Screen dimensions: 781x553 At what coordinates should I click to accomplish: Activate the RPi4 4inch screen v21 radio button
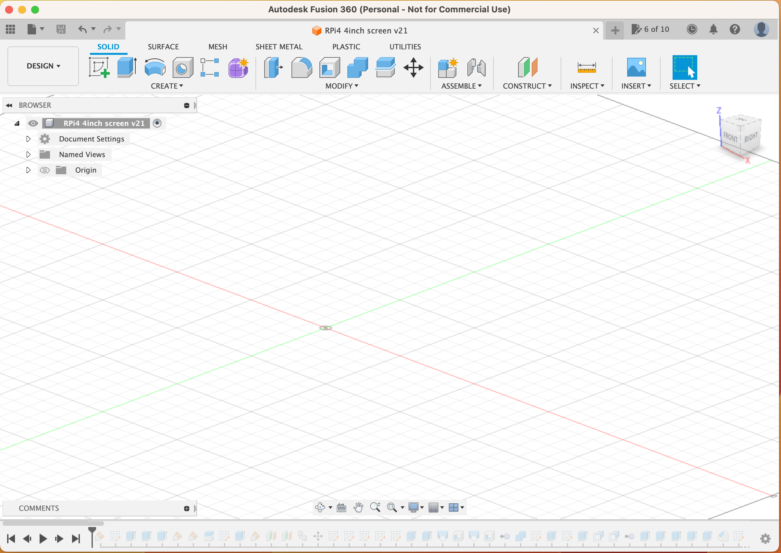(x=157, y=123)
